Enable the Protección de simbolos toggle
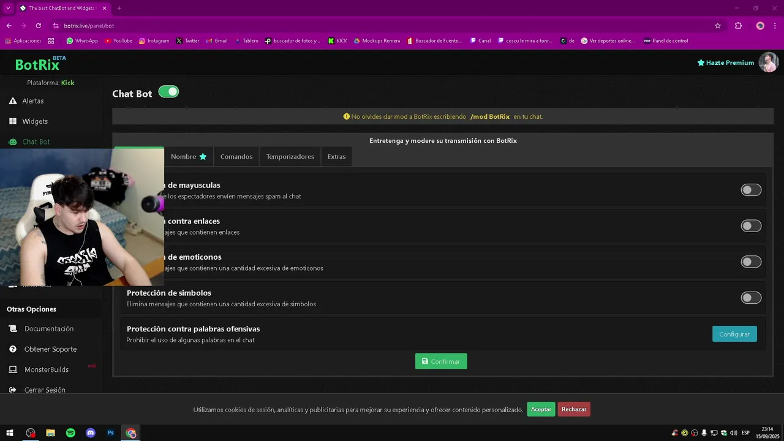This screenshot has height=441, width=784. coord(751,298)
